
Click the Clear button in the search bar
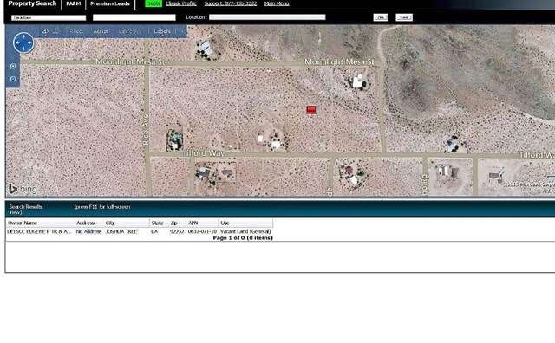(x=404, y=17)
